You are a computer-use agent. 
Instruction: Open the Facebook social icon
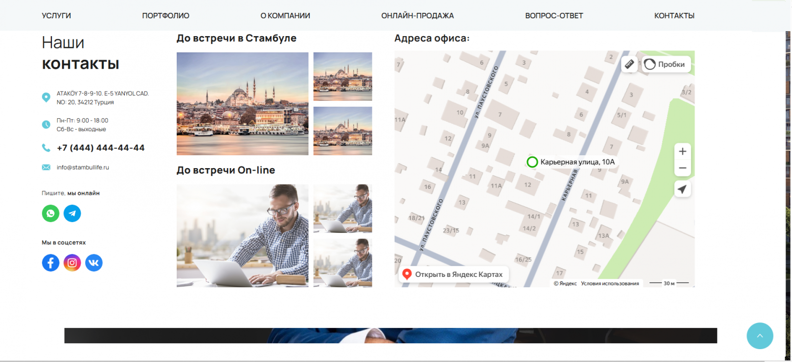50,263
